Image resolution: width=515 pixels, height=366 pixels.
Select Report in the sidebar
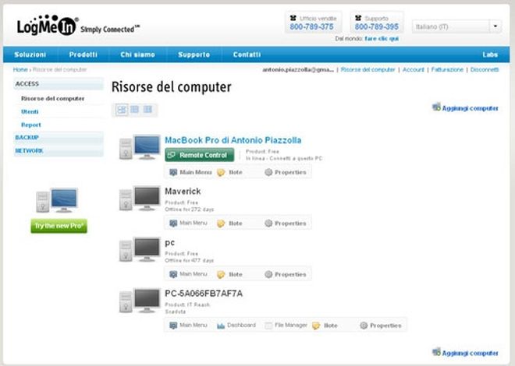pyautogui.click(x=31, y=125)
